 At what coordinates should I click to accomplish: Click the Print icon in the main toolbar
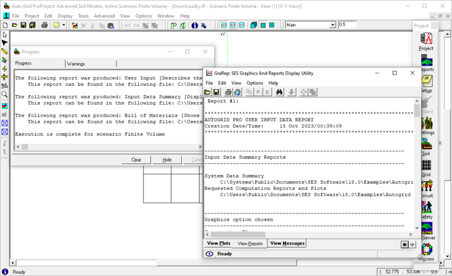click(44, 25)
